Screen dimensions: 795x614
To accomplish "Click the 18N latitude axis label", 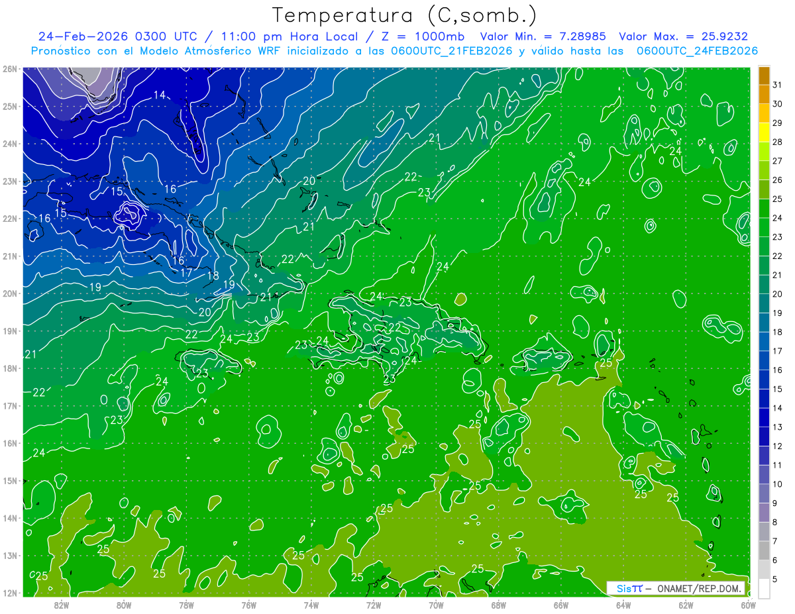I will pos(10,368).
